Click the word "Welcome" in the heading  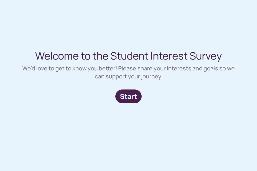57,56
